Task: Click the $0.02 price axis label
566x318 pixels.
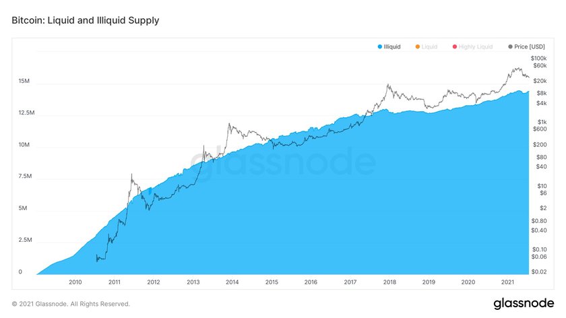Action: click(539, 272)
